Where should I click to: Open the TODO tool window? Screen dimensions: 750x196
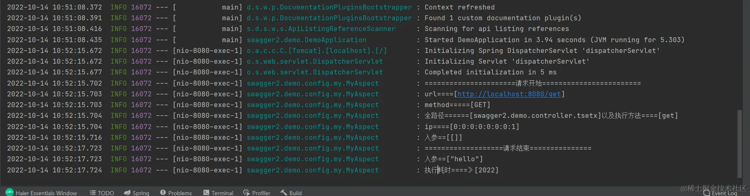[102, 193]
